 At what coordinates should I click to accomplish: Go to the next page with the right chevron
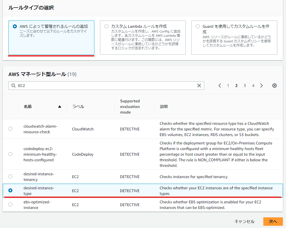261,86
